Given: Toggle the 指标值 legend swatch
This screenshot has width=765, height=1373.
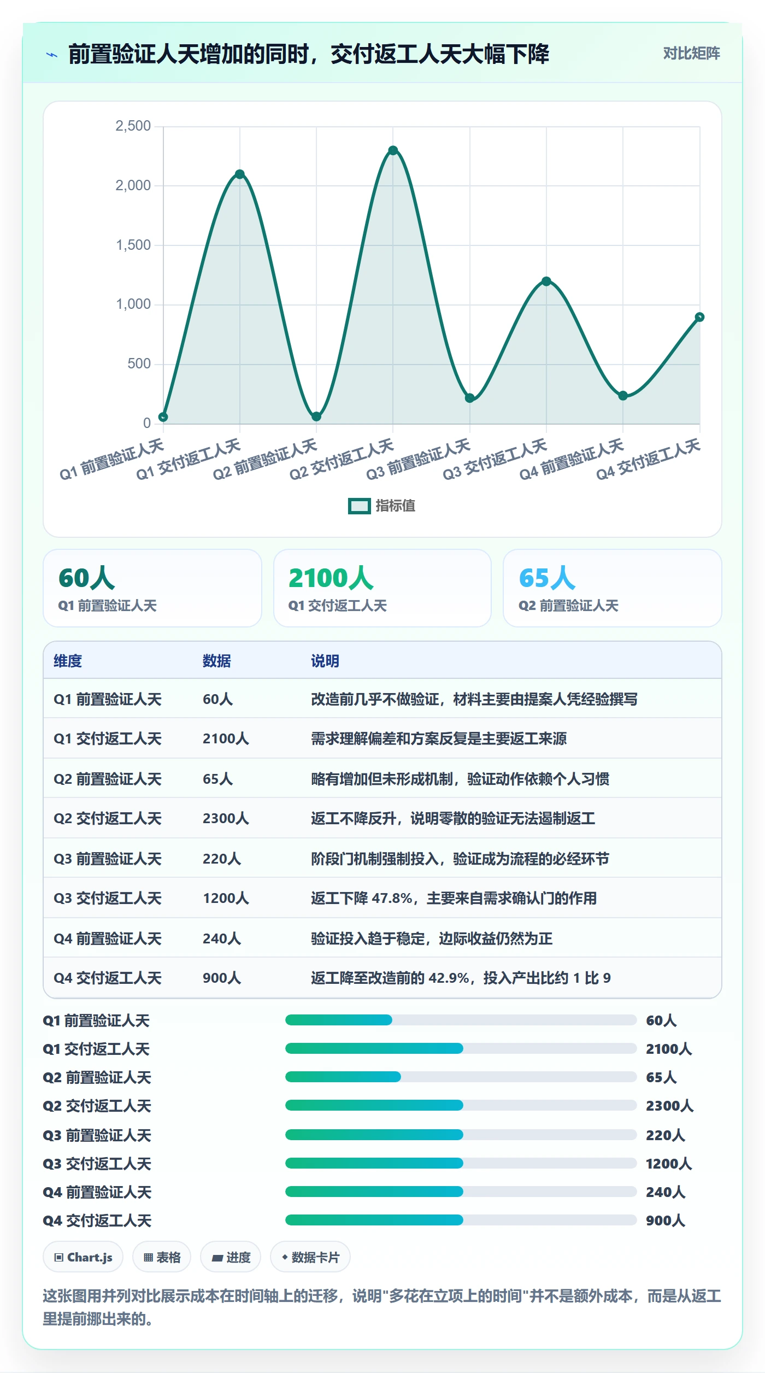Looking at the screenshot, I should pos(359,506).
